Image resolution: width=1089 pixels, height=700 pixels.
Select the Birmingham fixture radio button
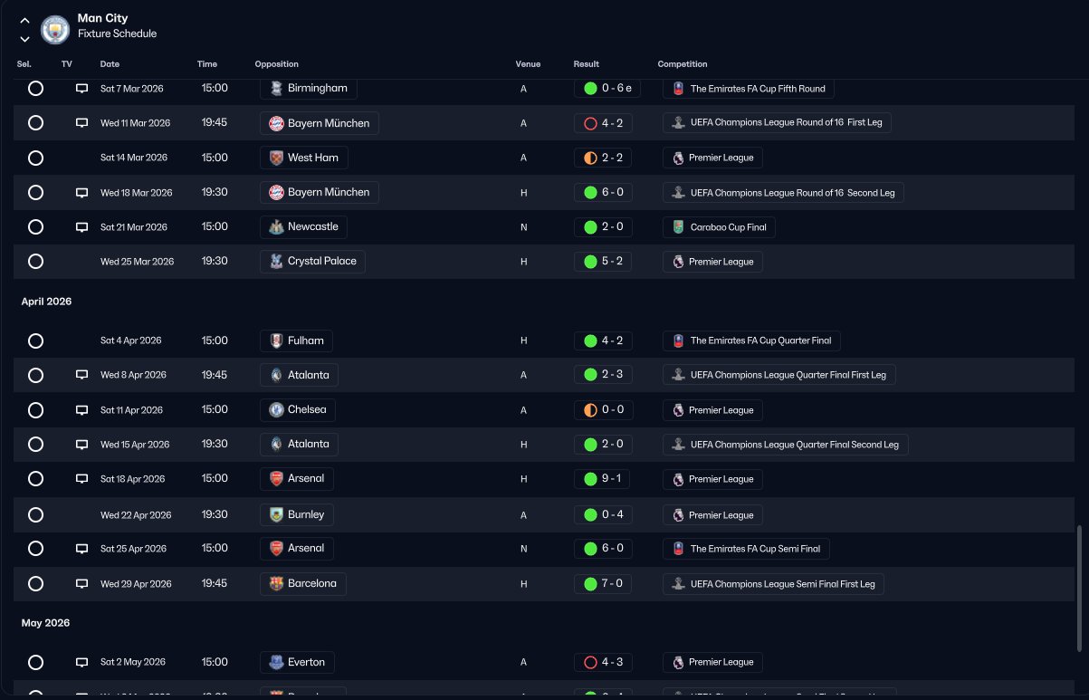click(35, 89)
